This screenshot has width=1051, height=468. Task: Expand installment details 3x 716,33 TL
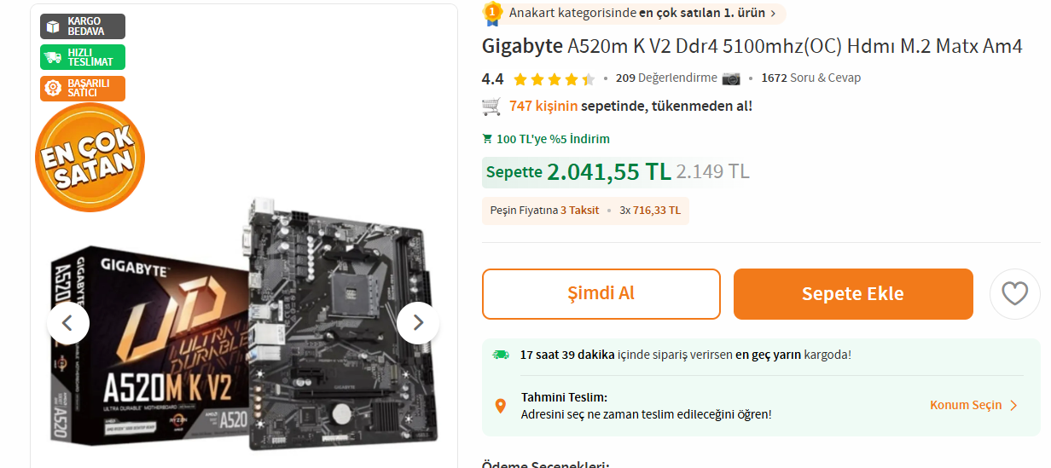(x=650, y=211)
